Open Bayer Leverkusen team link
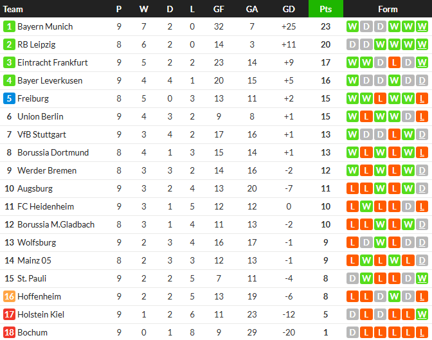Image resolution: width=432 pixels, height=340 pixels. coord(50,80)
